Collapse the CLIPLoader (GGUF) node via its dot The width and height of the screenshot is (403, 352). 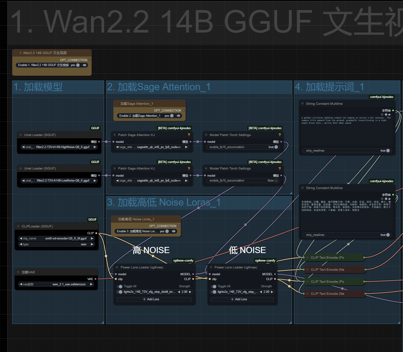click(18, 226)
